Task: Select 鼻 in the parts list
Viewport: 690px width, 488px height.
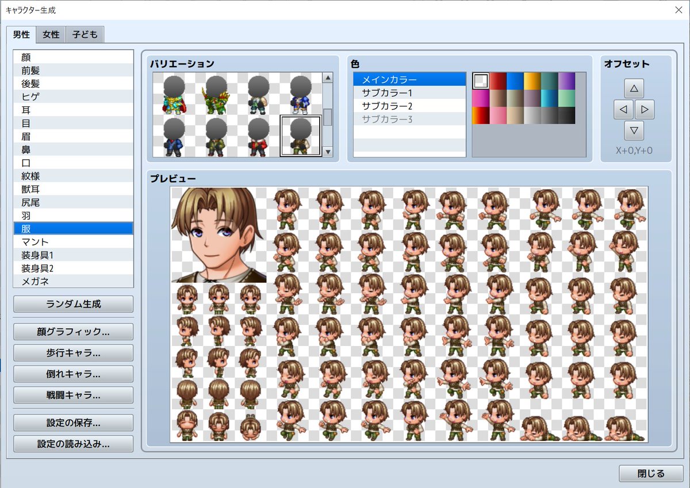Action: 73,149
